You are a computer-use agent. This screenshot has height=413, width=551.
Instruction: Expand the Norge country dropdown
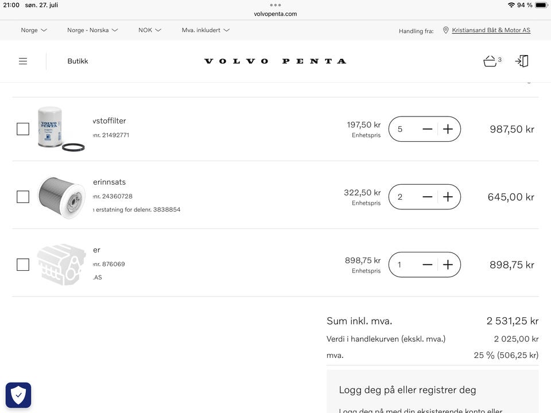pos(34,30)
